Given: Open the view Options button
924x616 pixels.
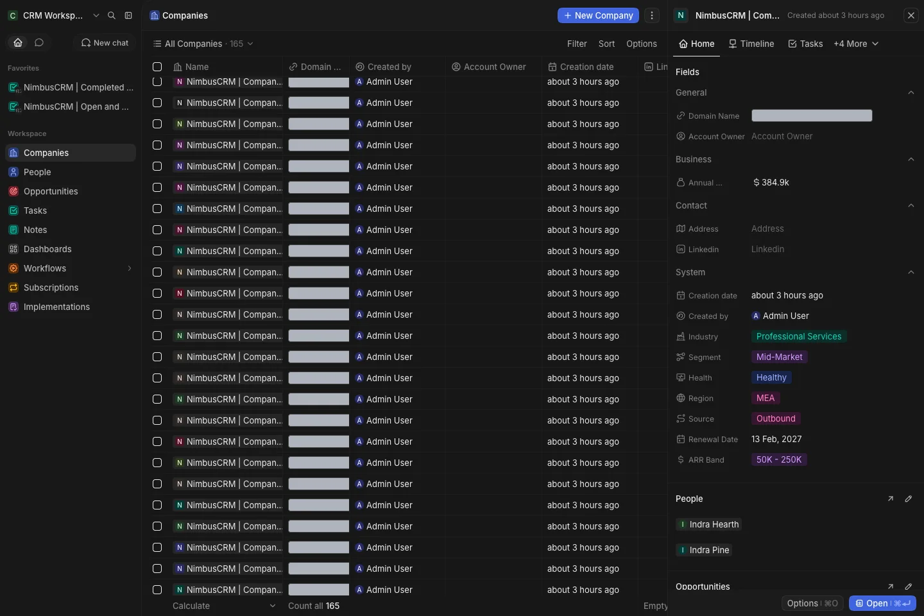Looking at the screenshot, I should pos(642,44).
